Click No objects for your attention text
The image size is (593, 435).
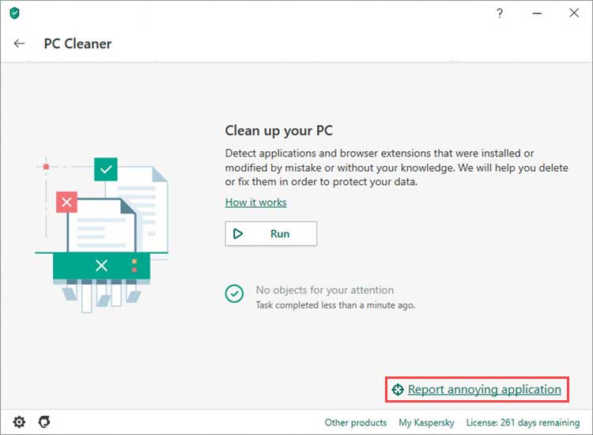click(324, 290)
